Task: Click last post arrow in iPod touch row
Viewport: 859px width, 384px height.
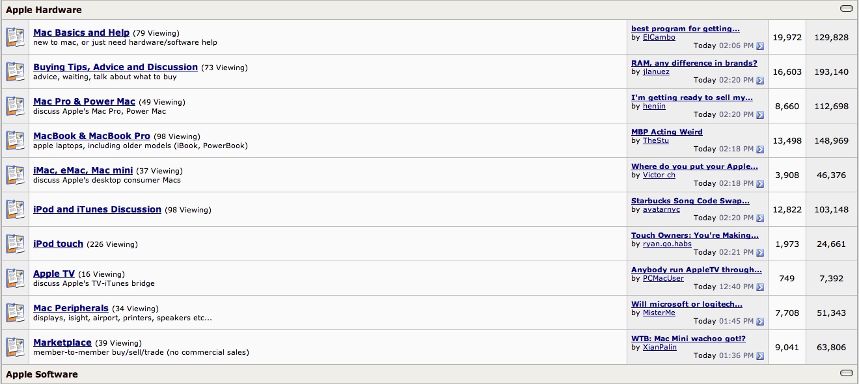Action: pos(760,253)
